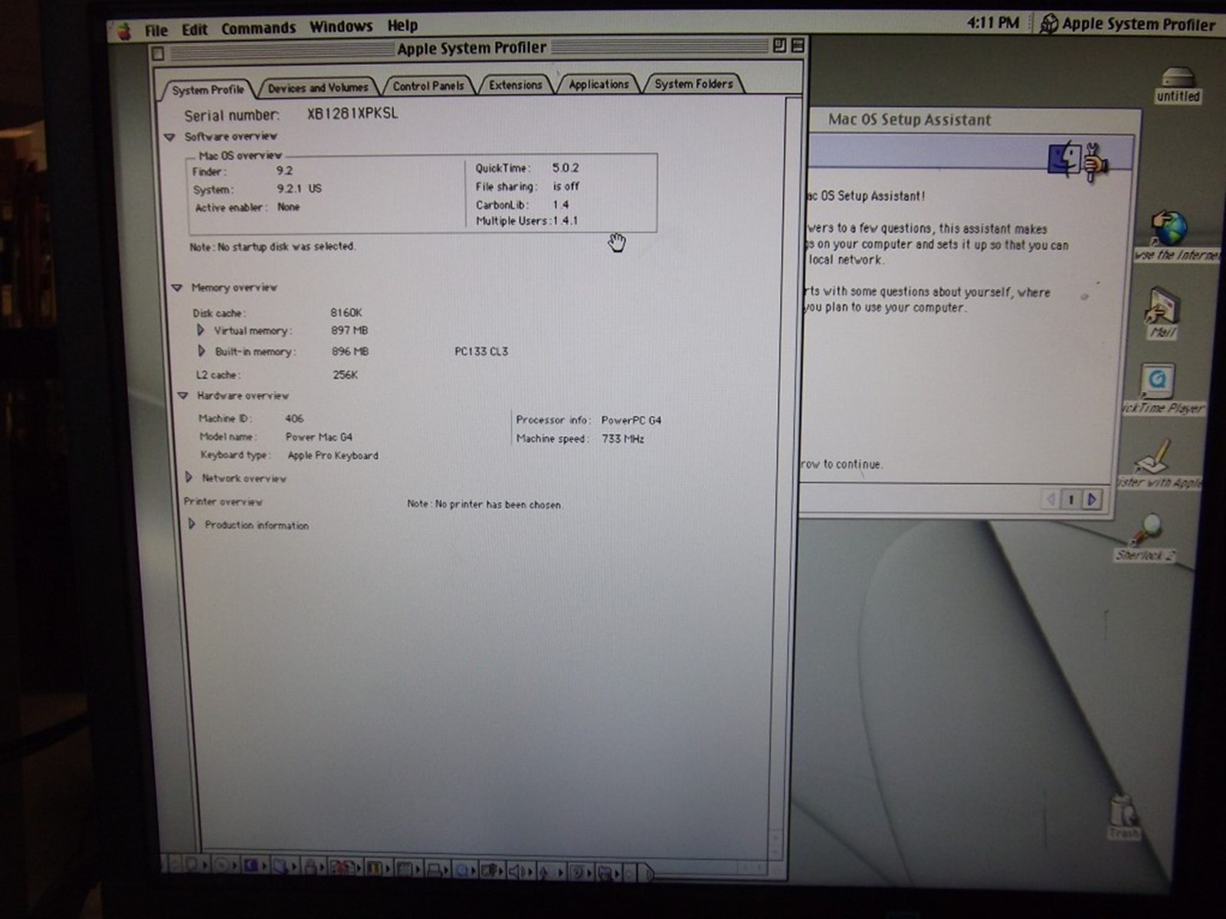Select the Browse the Internet icon
Viewport: 1226px width, 919px height.
[x=1172, y=237]
